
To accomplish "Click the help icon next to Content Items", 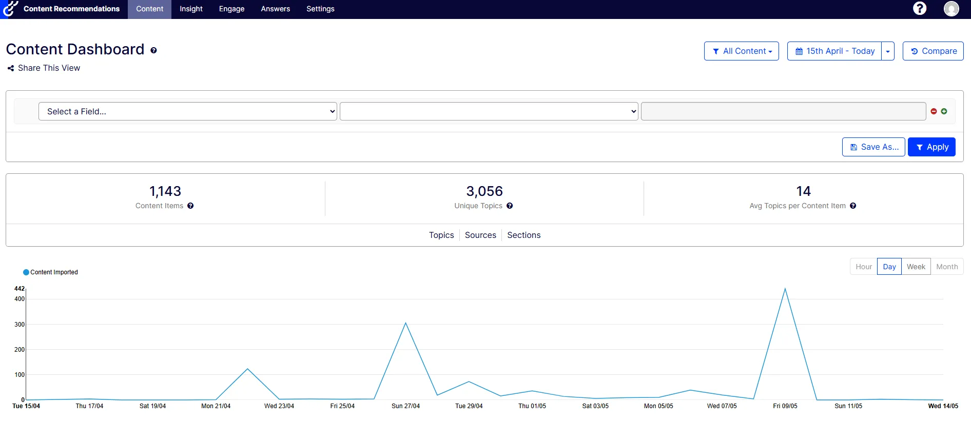I will (190, 206).
